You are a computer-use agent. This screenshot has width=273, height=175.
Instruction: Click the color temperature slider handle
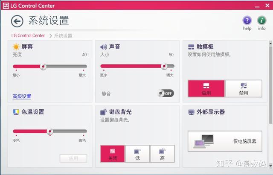coord(50,131)
